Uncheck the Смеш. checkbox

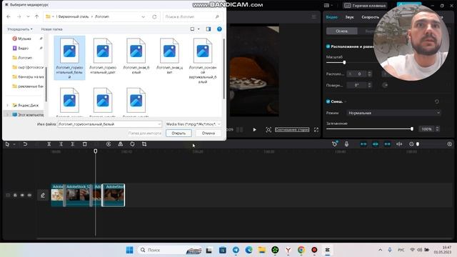(328, 101)
